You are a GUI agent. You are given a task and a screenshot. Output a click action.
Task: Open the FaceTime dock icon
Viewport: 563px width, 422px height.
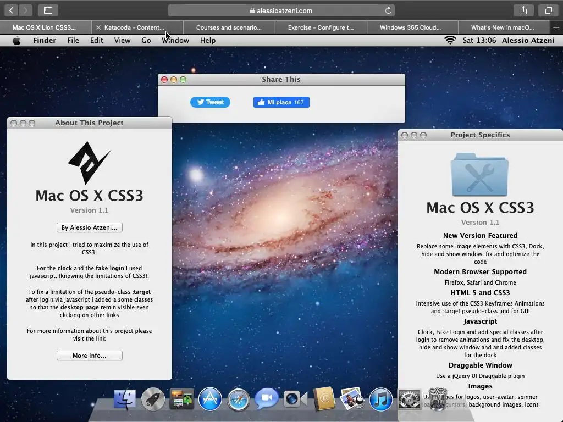pos(267,398)
